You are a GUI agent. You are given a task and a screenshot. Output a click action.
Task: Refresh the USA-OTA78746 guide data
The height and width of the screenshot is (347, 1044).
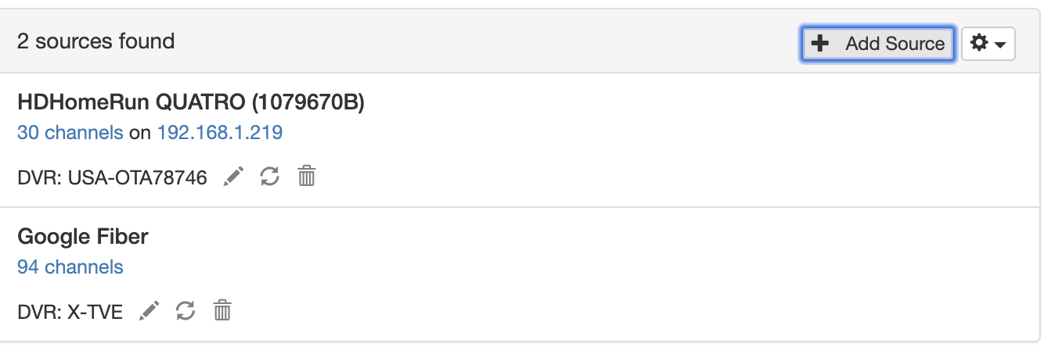point(270,177)
